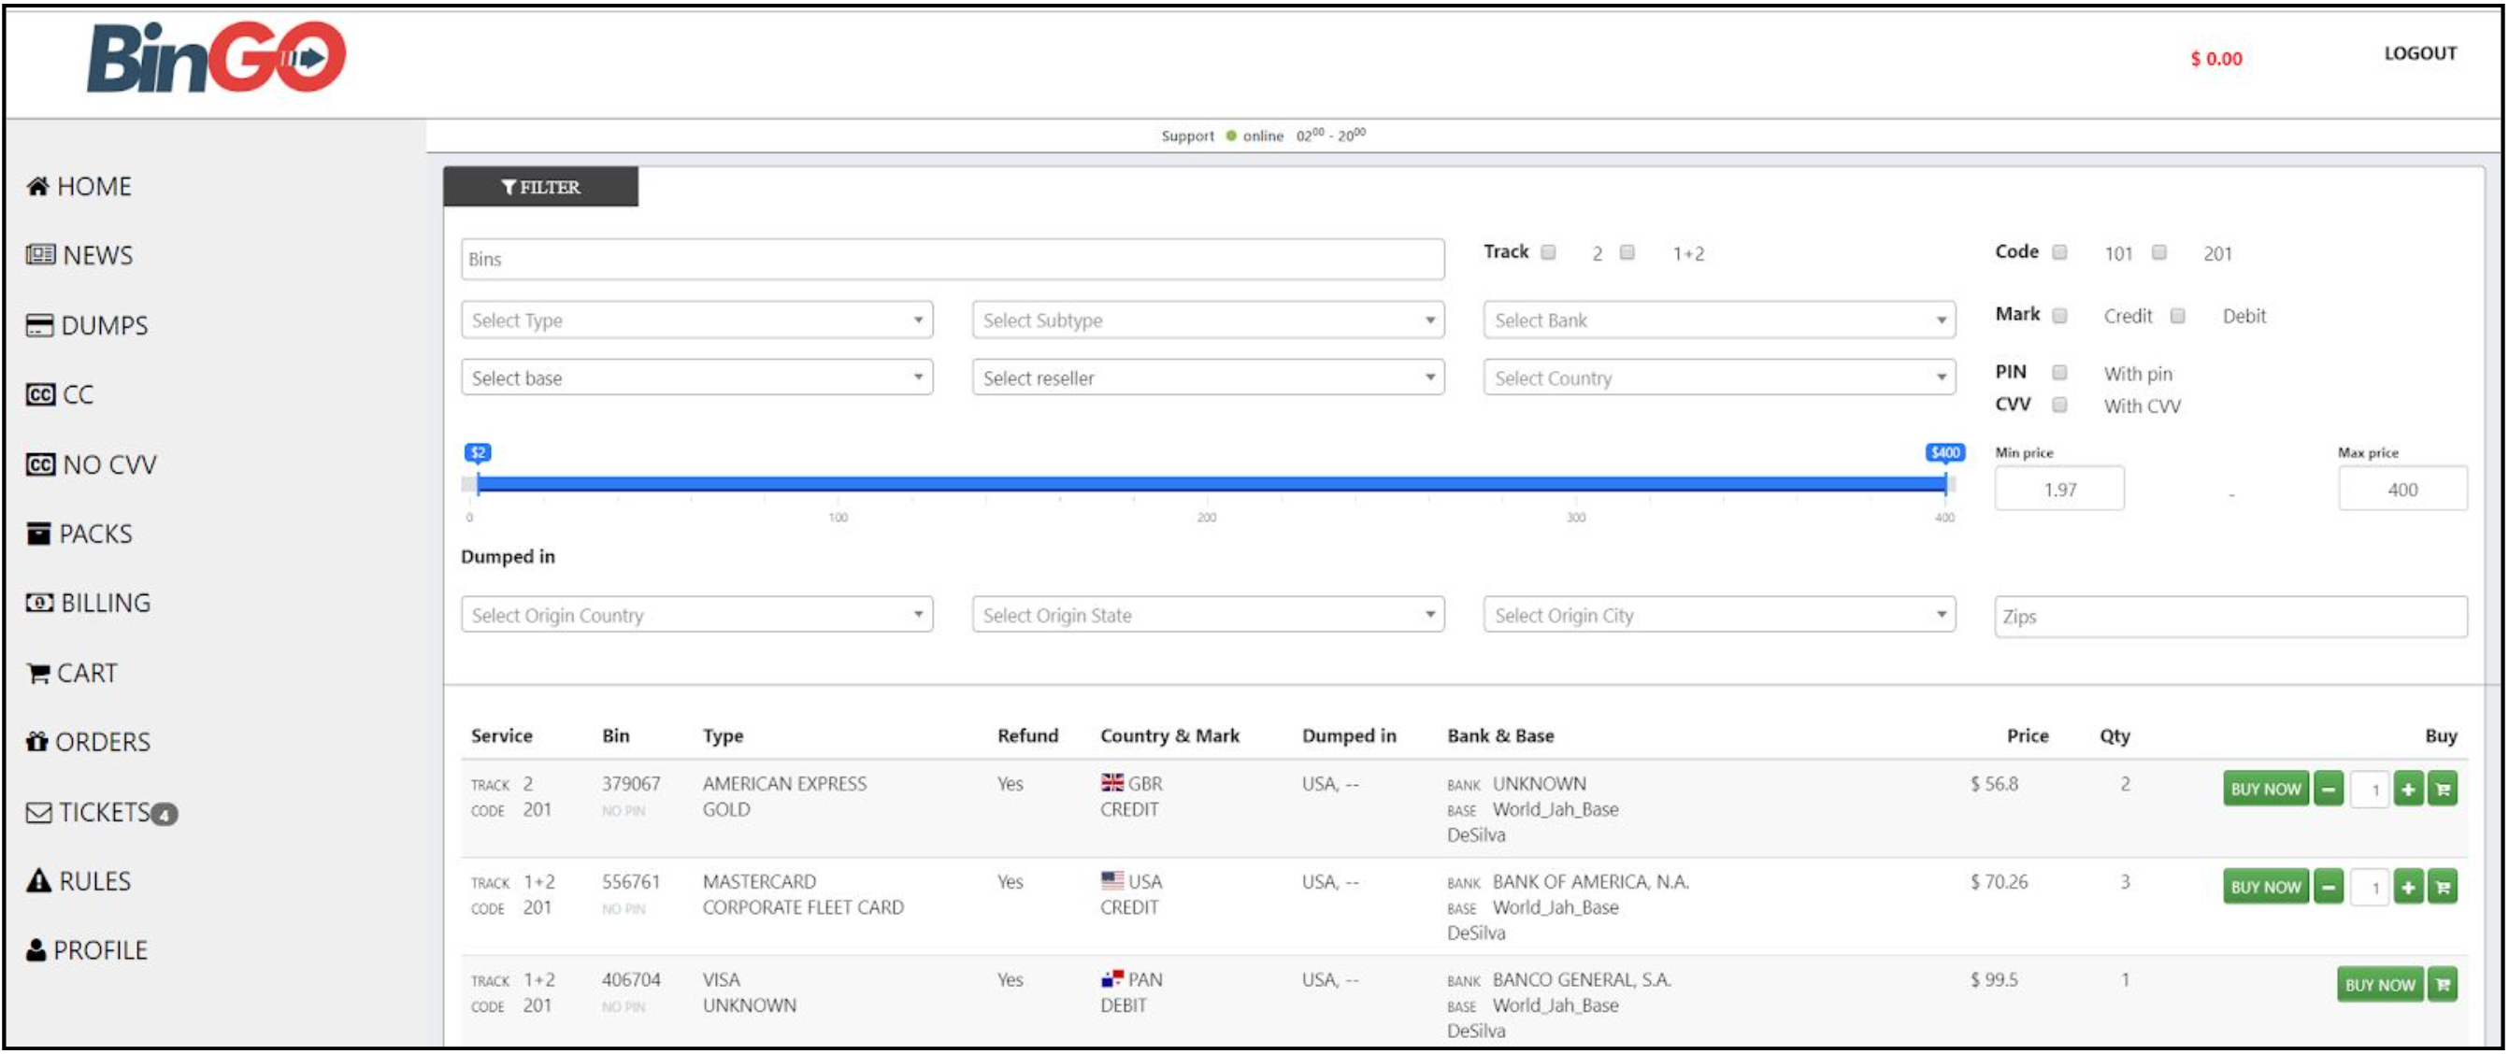
Task: Click the Max price field showing 400
Action: pos(2402,490)
